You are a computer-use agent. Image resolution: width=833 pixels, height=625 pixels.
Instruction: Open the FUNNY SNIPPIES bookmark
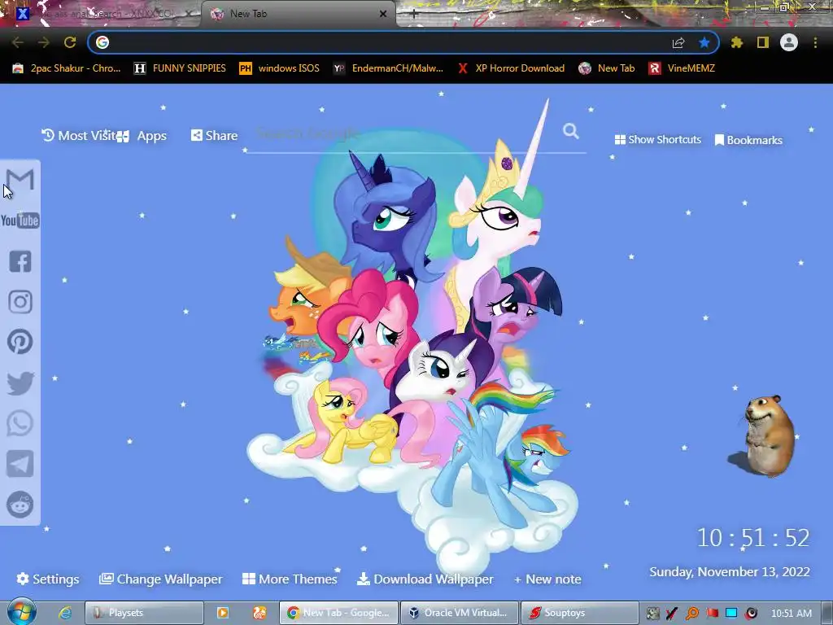(x=180, y=68)
